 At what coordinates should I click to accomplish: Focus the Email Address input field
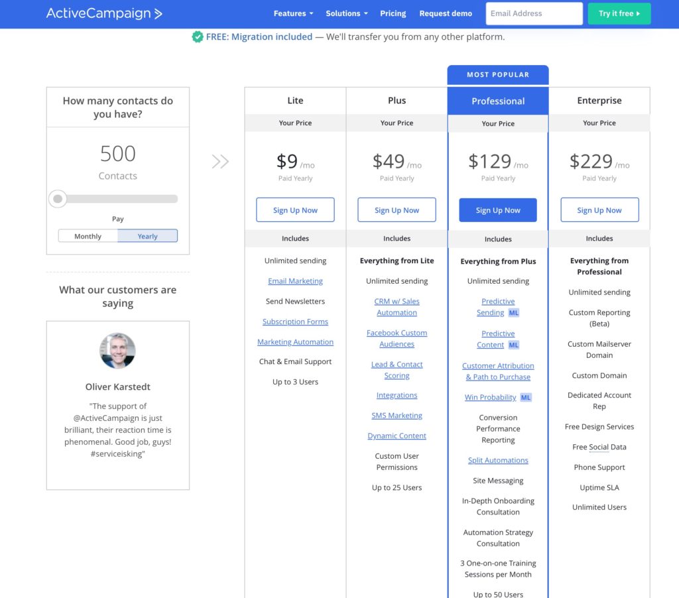534,13
